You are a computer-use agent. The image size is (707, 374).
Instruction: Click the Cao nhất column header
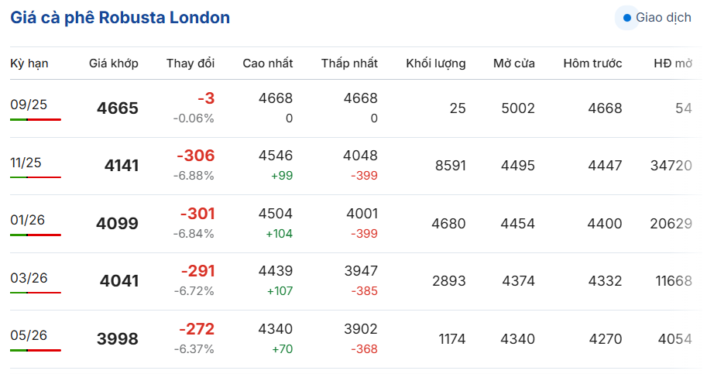267,63
